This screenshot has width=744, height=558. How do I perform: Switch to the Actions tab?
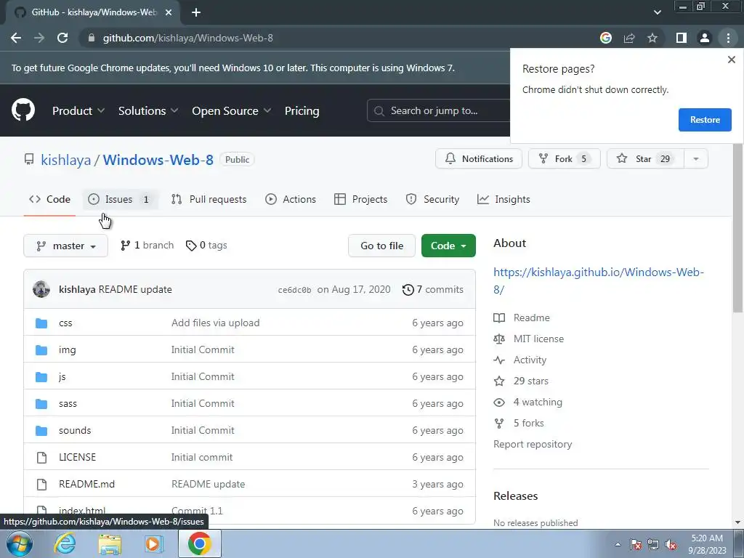pos(291,199)
